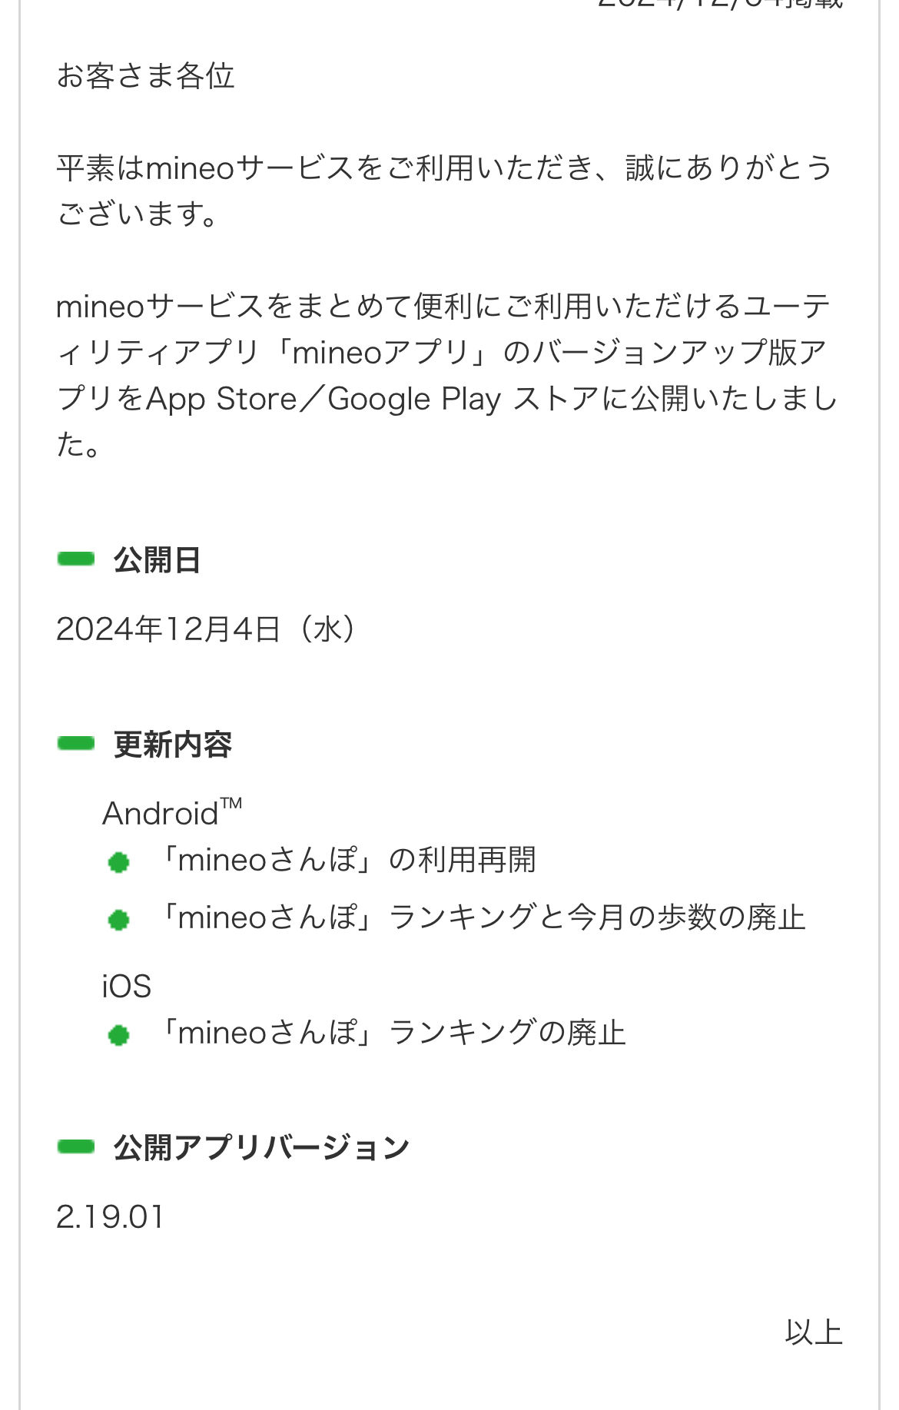Click the iOS 「mineoさんぽ」ランキングの廃止 item

392,1033
